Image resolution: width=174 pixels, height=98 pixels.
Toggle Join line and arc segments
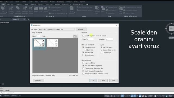point(83,66)
